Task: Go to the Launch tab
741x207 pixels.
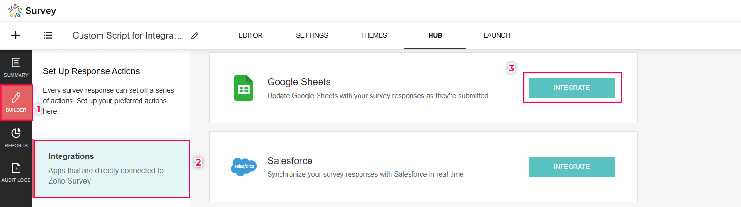Action: click(497, 35)
